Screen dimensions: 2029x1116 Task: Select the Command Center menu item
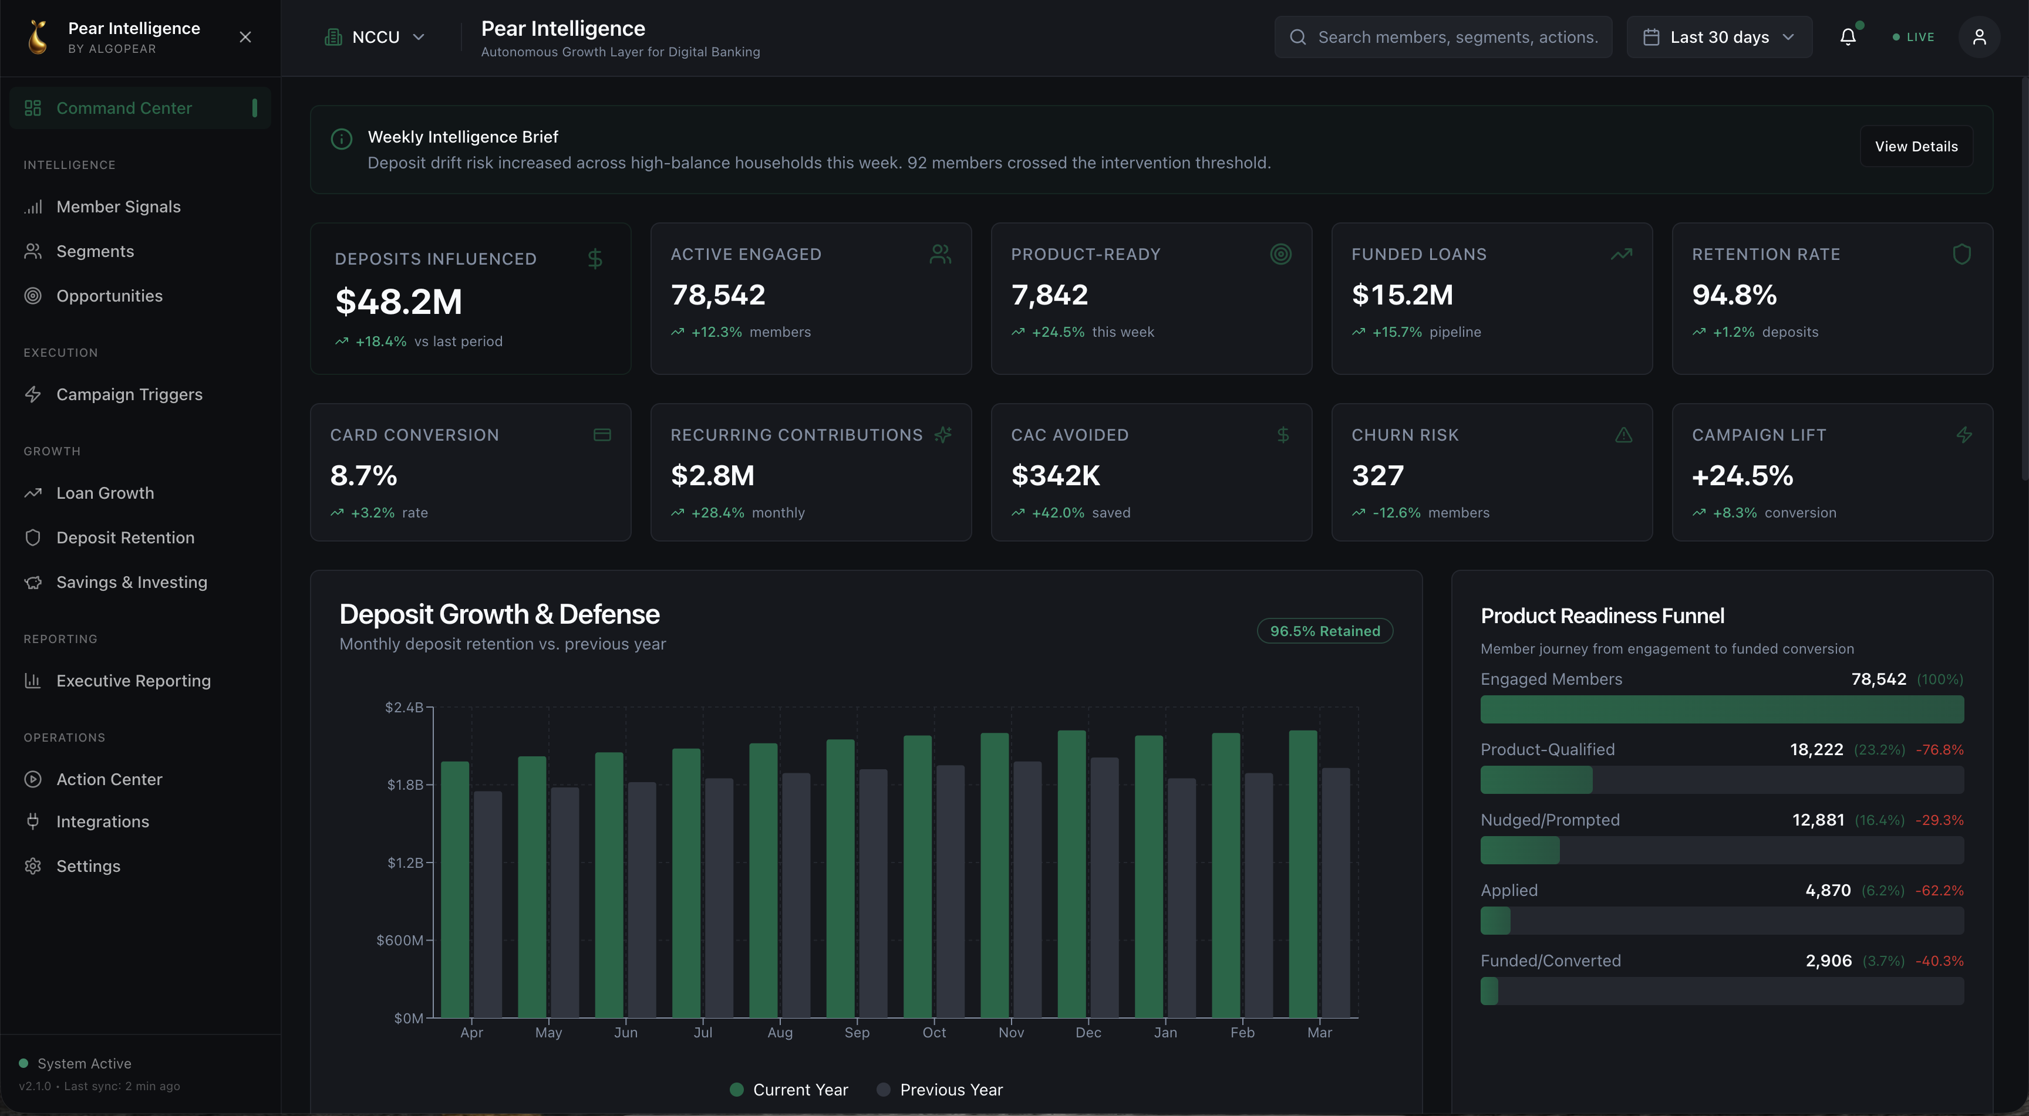(124, 108)
